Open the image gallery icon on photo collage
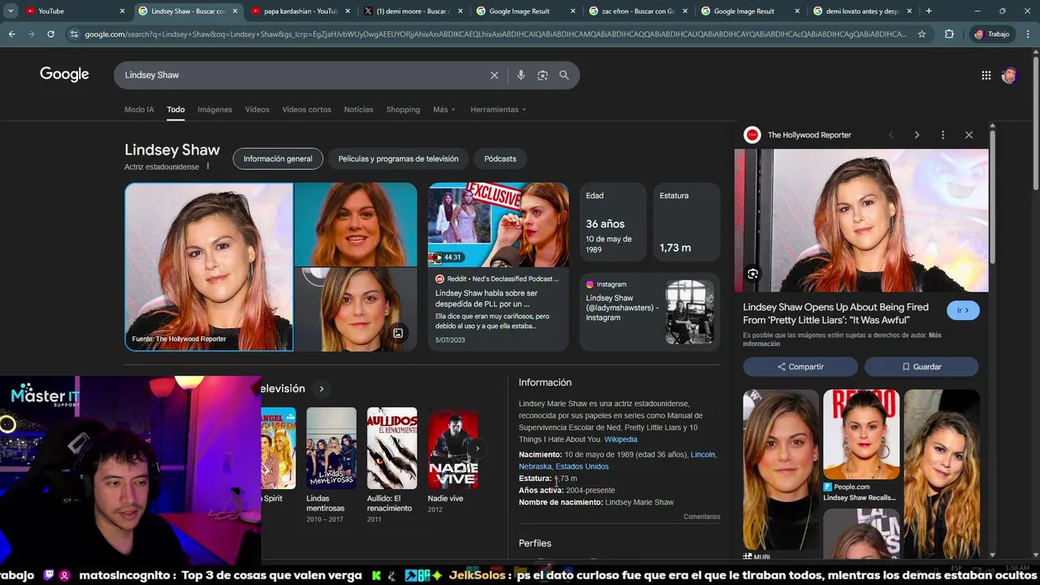The width and height of the screenshot is (1040, 585). click(x=398, y=333)
